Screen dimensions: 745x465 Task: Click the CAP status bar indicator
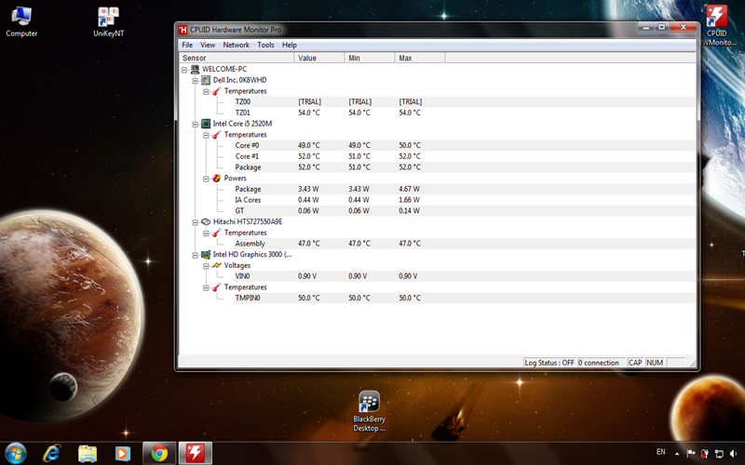635,363
